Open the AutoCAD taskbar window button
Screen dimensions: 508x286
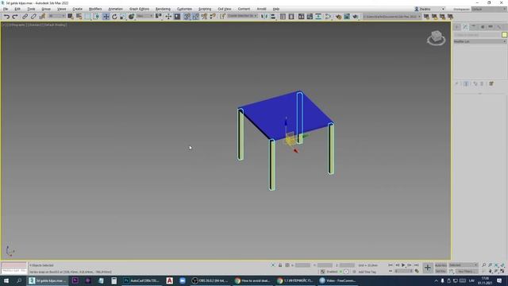point(141,280)
